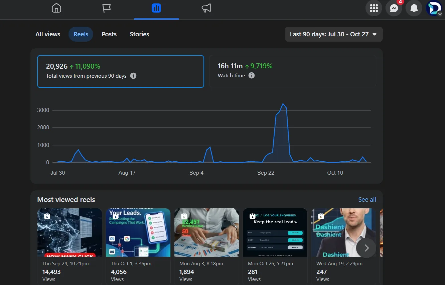Open the Aug 3 reel thumbnail with 1,894 views
The image size is (445, 285).
pyautogui.click(x=206, y=233)
